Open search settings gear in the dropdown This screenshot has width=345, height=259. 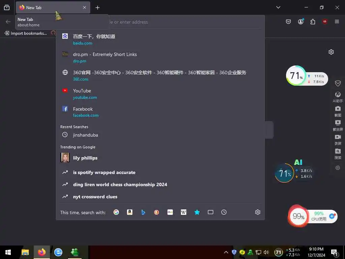tap(258, 212)
